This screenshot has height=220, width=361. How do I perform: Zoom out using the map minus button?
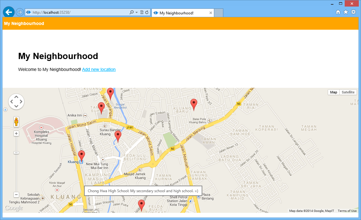click(x=16, y=194)
